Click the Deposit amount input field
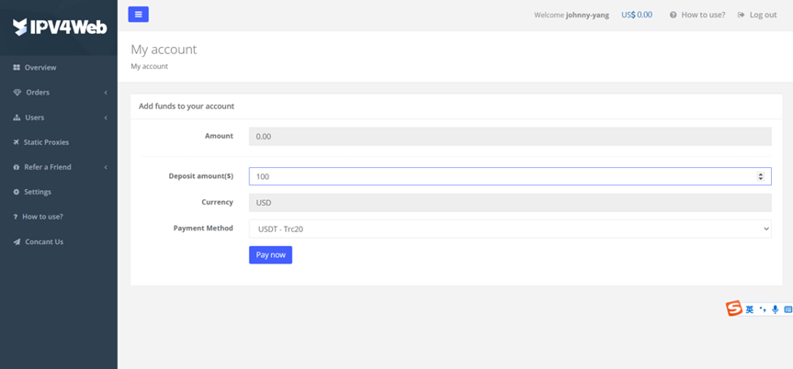The image size is (793, 369). 510,176
